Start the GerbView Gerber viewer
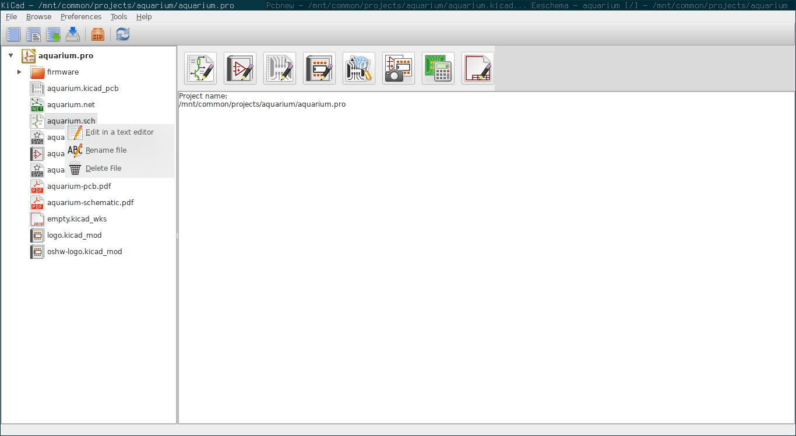The height and width of the screenshot is (436, 796). pyautogui.click(x=359, y=68)
